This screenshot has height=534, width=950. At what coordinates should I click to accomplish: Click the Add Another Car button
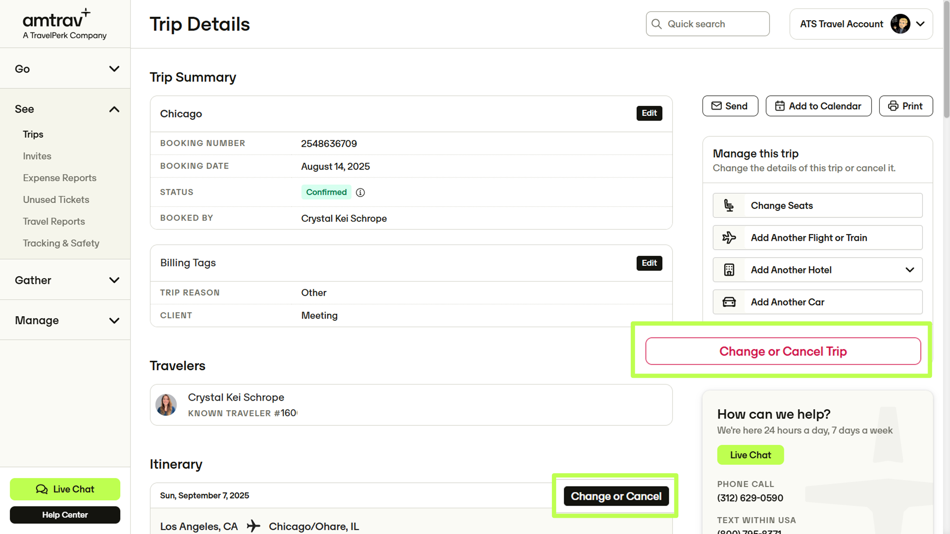pyautogui.click(x=817, y=302)
